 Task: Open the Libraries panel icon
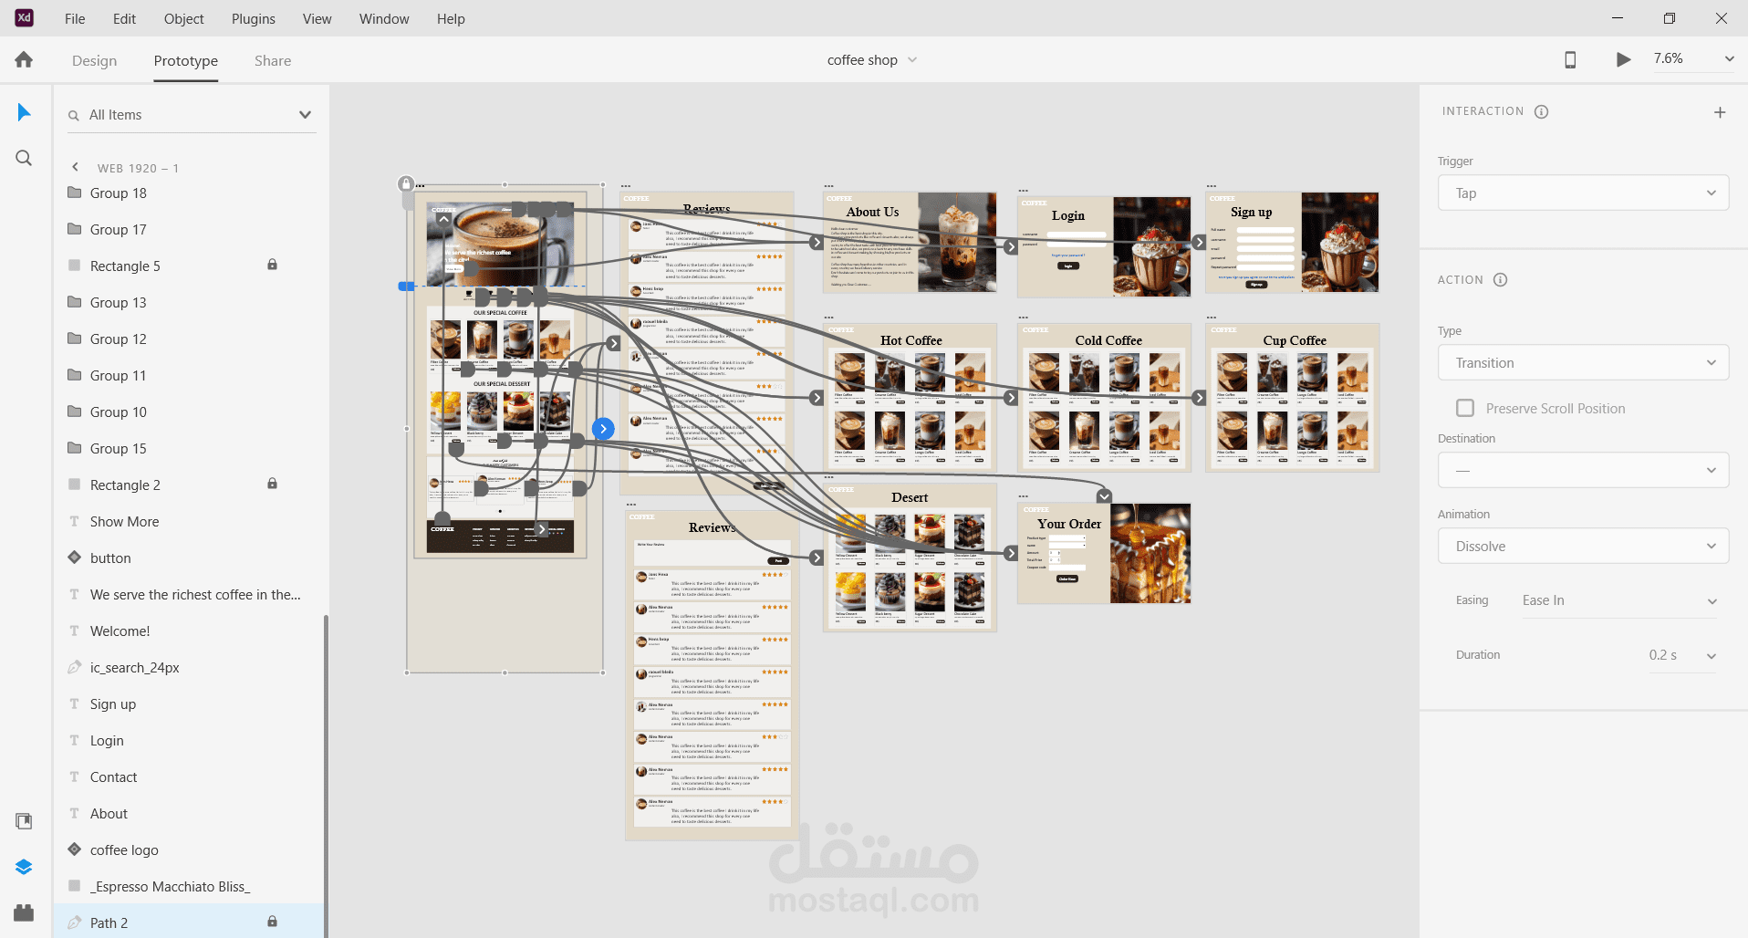pyautogui.click(x=24, y=821)
